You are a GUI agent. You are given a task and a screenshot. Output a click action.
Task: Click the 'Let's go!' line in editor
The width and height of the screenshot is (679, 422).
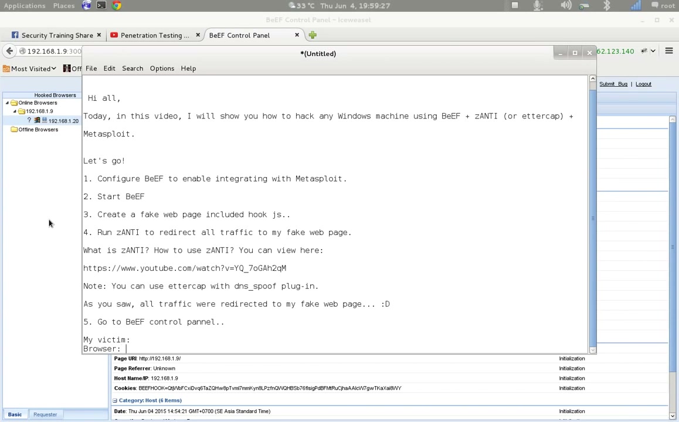[x=104, y=161]
